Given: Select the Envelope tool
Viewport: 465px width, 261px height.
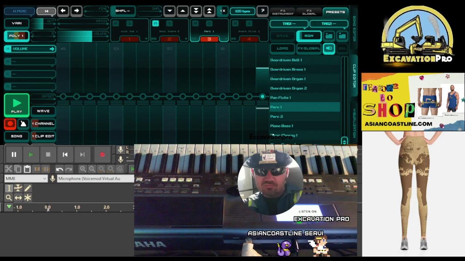Looking at the screenshot, I should pos(18,188).
